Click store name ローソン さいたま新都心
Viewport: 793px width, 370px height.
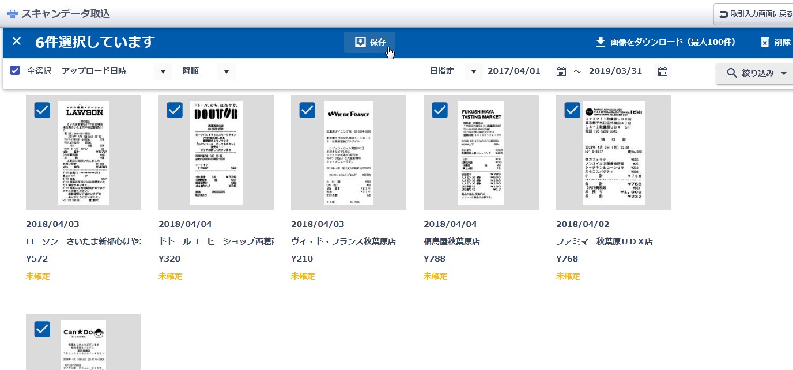coord(84,241)
